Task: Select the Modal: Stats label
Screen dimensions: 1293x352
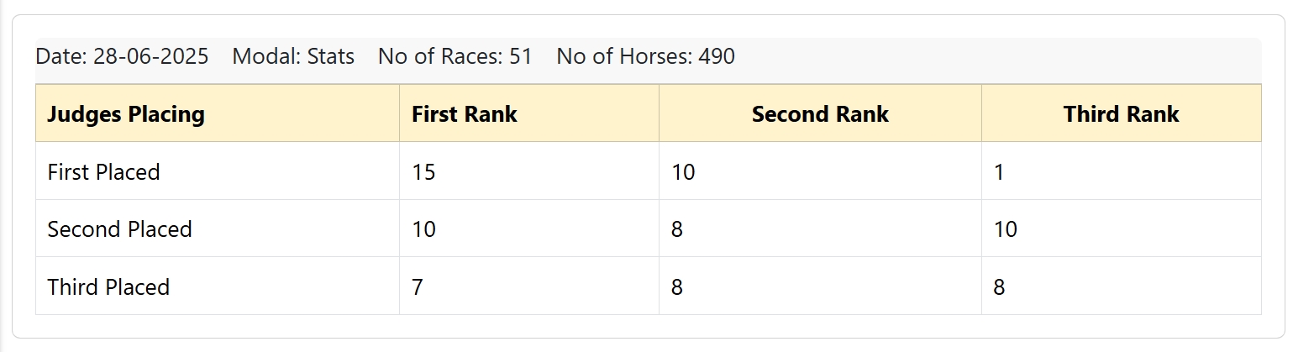Action: pos(293,56)
